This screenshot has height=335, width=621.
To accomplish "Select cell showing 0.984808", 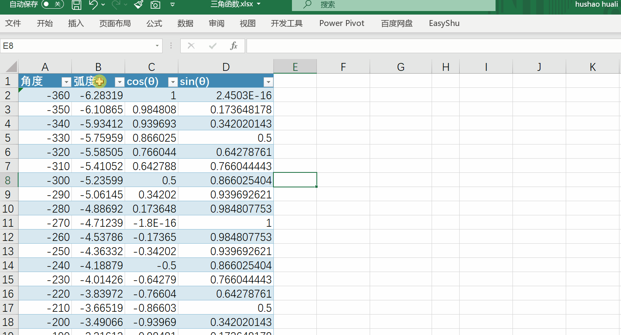I will 152,109.
